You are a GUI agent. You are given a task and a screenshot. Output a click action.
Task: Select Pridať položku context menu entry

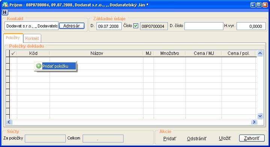[56, 66]
